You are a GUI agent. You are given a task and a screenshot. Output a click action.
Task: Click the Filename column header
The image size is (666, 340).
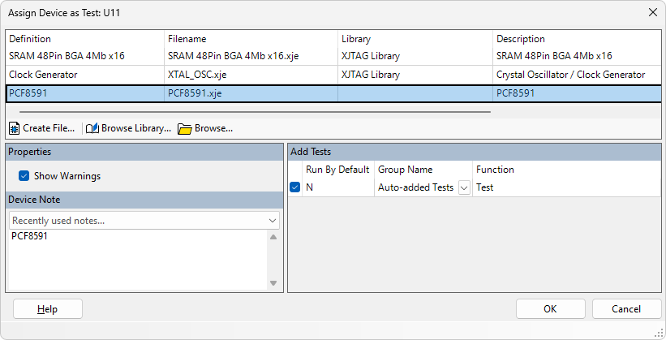pos(187,39)
